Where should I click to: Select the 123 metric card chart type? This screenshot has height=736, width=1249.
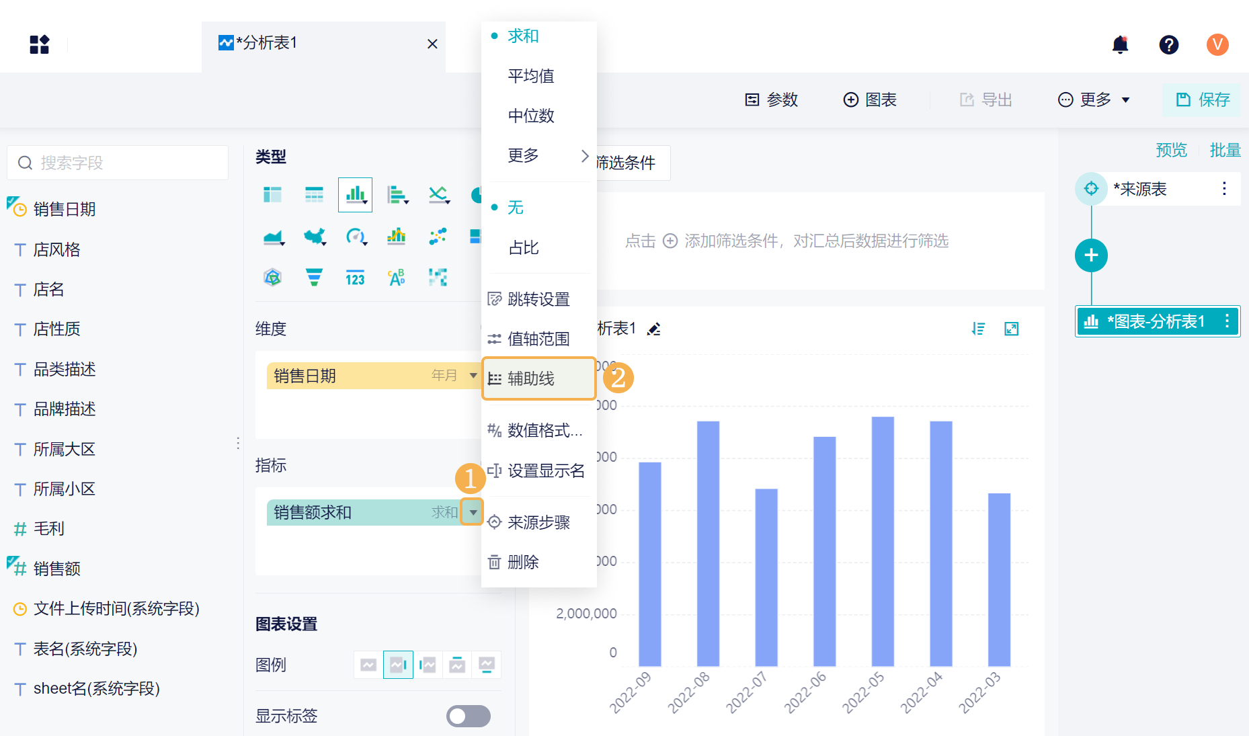tap(355, 278)
